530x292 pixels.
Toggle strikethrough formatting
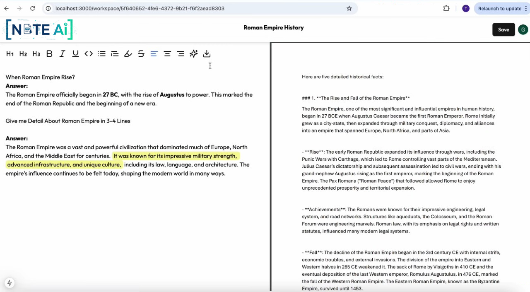click(x=141, y=54)
